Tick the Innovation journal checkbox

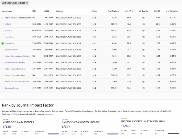click(x=3, y=37)
